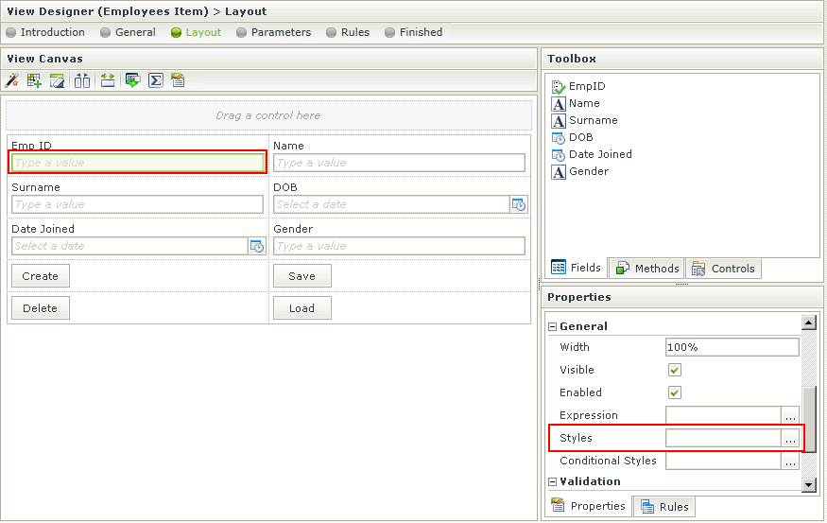Screen dimensions: 827x523
Task: Open Date Joined calendar picker icon
Action: 257,246
